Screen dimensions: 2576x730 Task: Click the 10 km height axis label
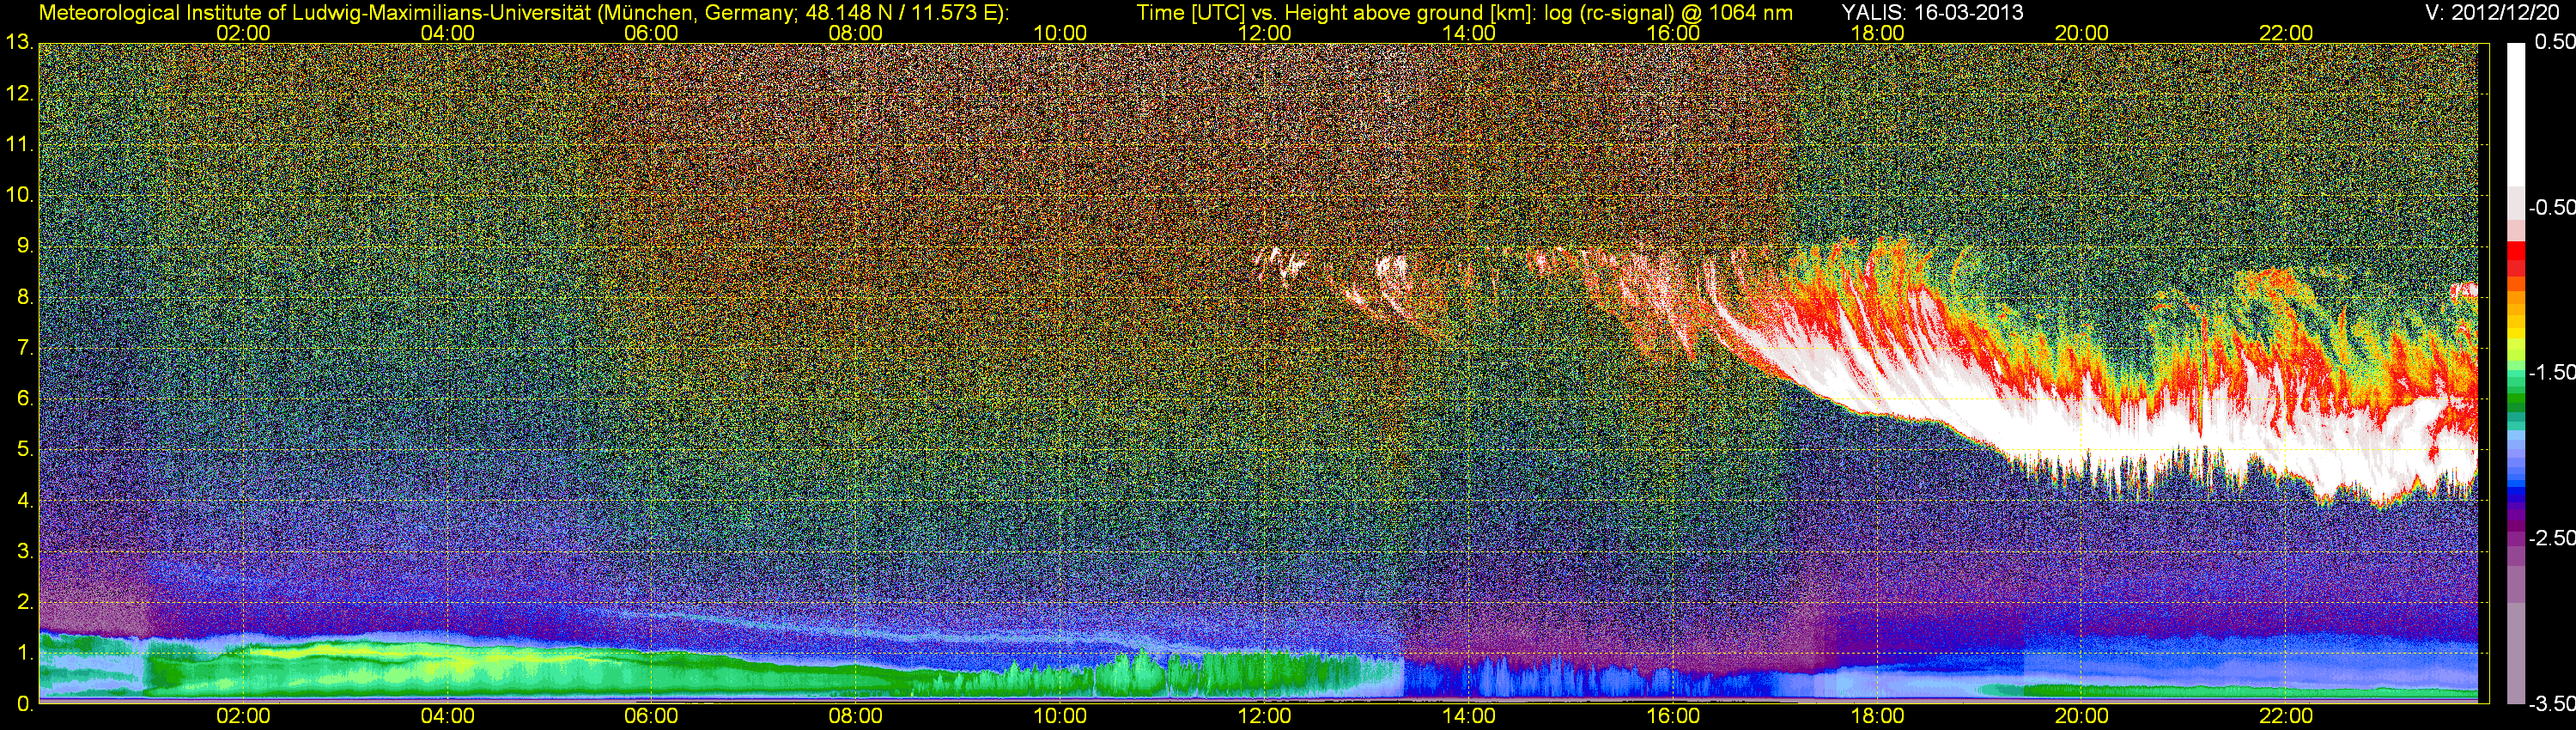tap(18, 195)
